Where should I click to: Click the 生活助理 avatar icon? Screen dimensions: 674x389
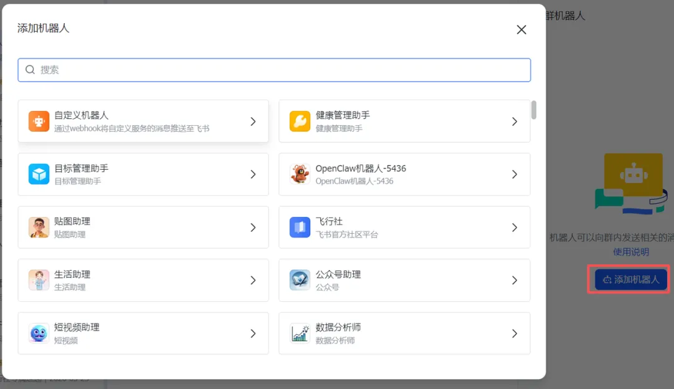coord(39,281)
